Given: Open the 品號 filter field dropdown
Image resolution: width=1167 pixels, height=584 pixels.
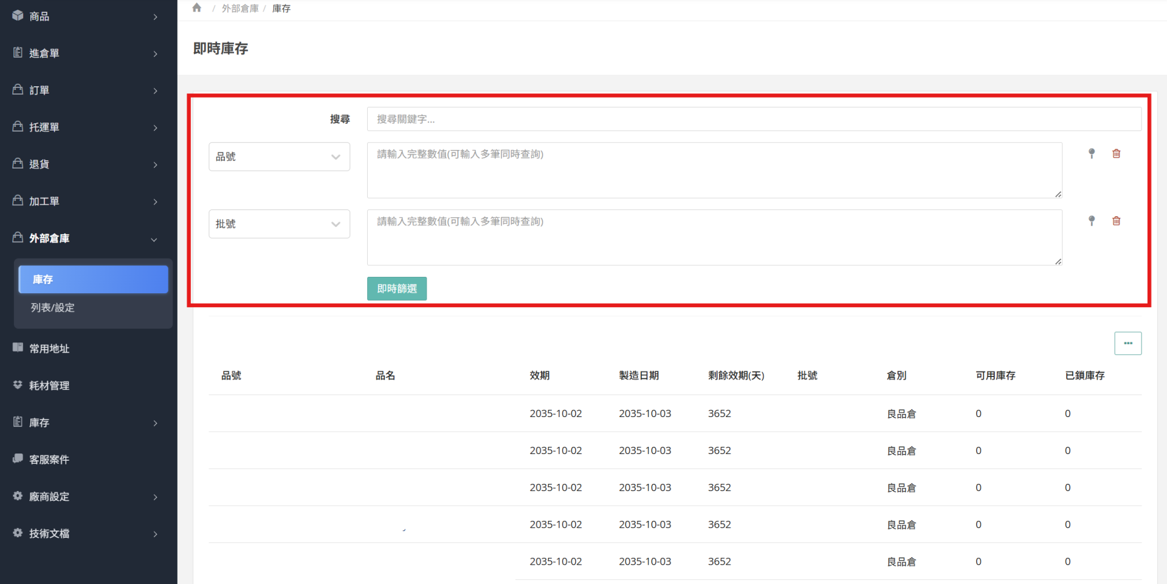Looking at the screenshot, I should pyautogui.click(x=279, y=157).
